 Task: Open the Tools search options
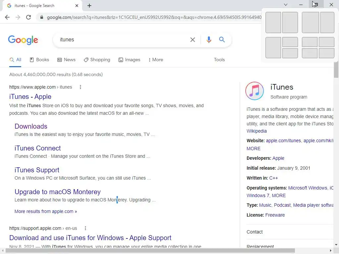[x=219, y=60]
